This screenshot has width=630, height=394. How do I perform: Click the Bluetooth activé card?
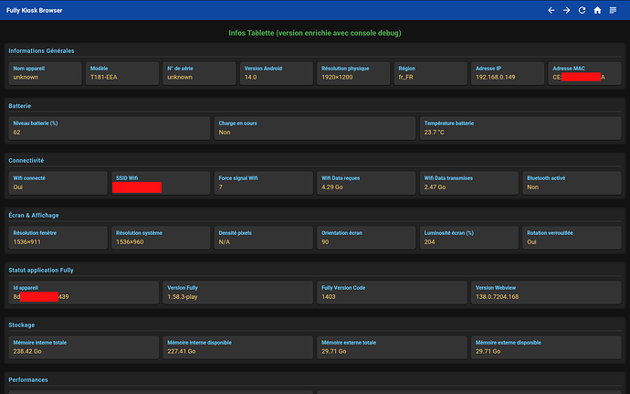pyautogui.click(x=572, y=183)
